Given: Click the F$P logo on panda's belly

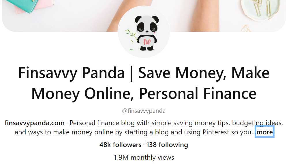Looking at the screenshot, I should [x=147, y=42].
